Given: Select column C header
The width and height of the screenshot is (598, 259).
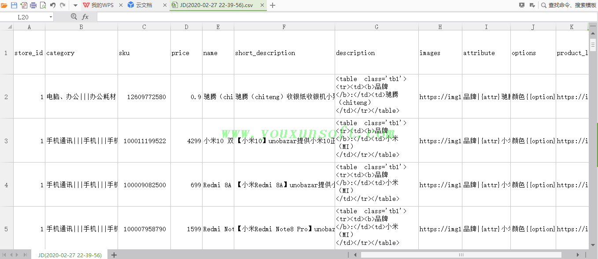Looking at the screenshot, I should (x=144, y=27).
